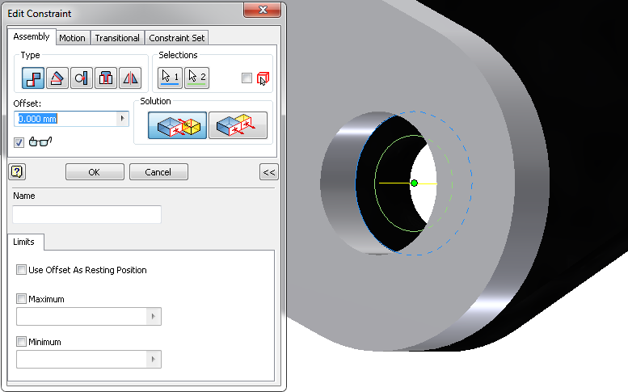Image resolution: width=628 pixels, height=392 pixels.
Task: Activate the second selection button
Action: (196, 78)
